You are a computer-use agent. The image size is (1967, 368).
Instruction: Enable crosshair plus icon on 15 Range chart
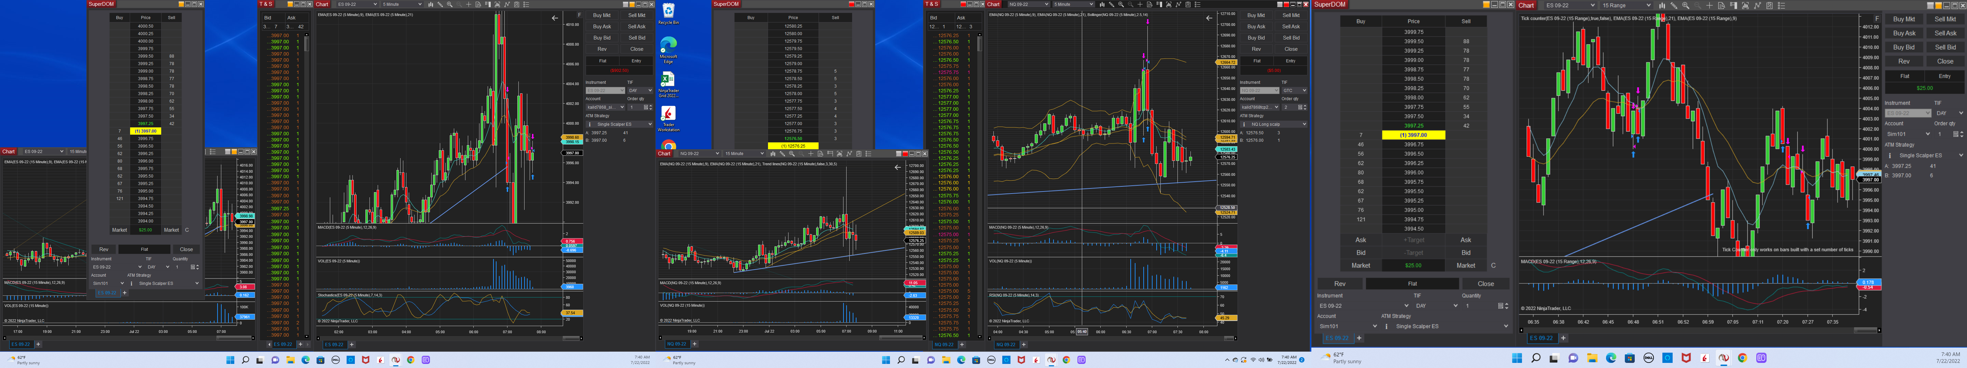click(x=1710, y=5)
